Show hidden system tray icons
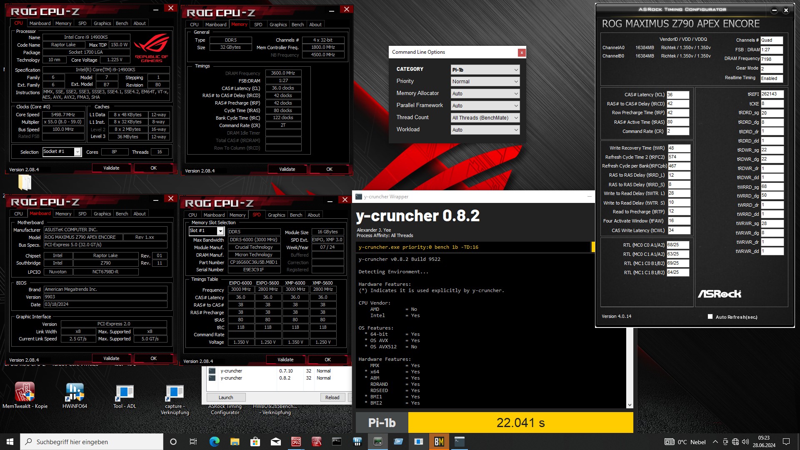Screen dimensions: 800x450 (715, 442)
